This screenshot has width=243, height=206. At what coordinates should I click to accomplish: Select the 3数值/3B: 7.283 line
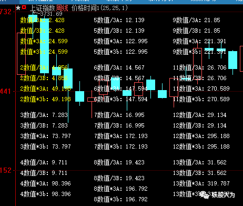pos(44,125)
